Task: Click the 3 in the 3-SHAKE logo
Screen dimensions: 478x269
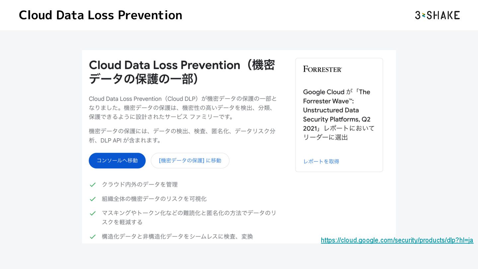Action: coord(418,15)
